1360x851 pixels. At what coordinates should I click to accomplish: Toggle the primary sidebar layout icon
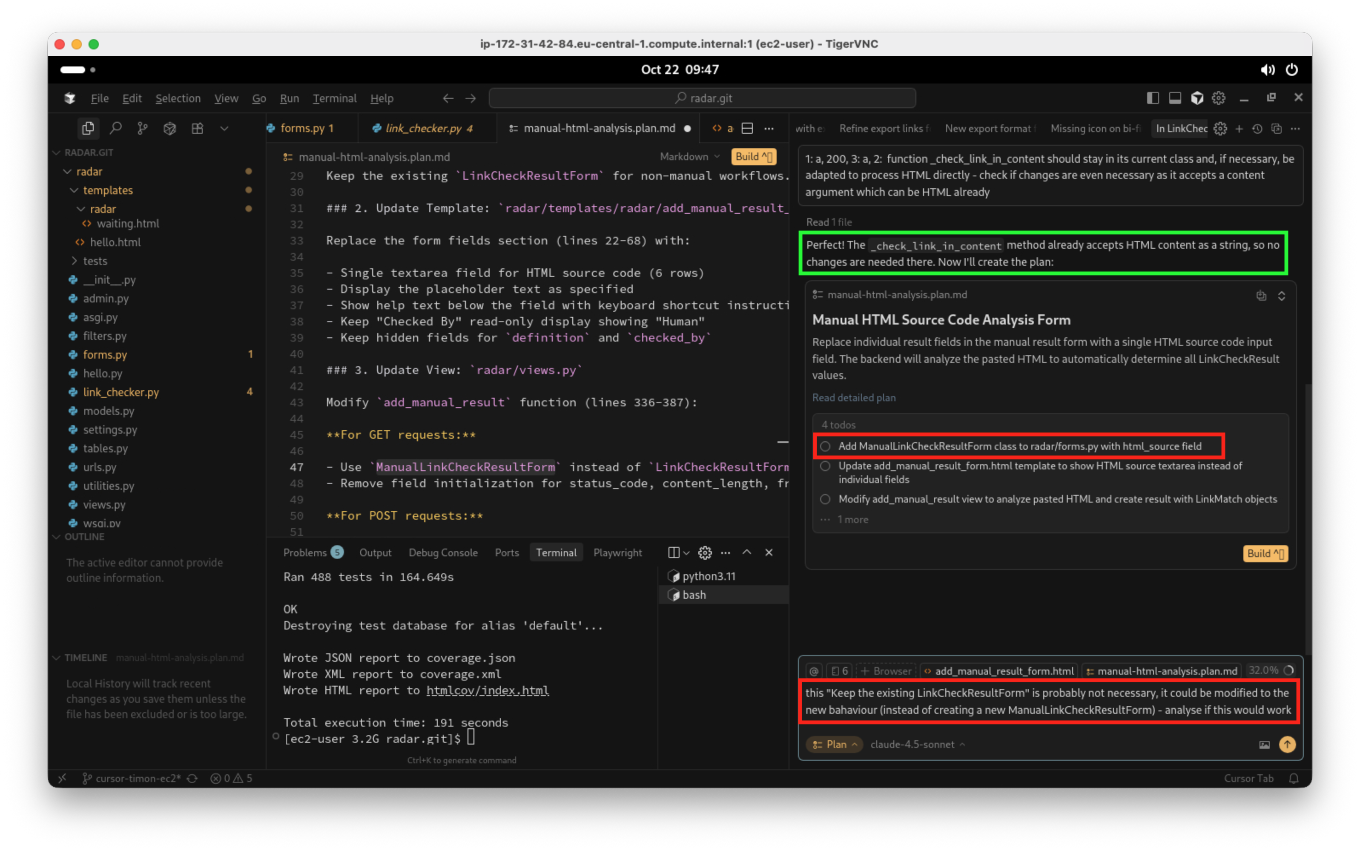coord(1152,98)
